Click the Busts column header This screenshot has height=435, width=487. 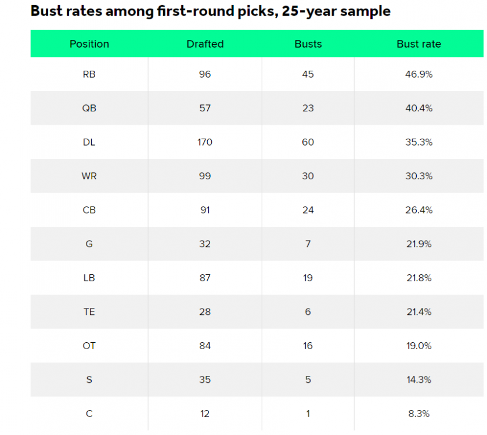(308, 44)
